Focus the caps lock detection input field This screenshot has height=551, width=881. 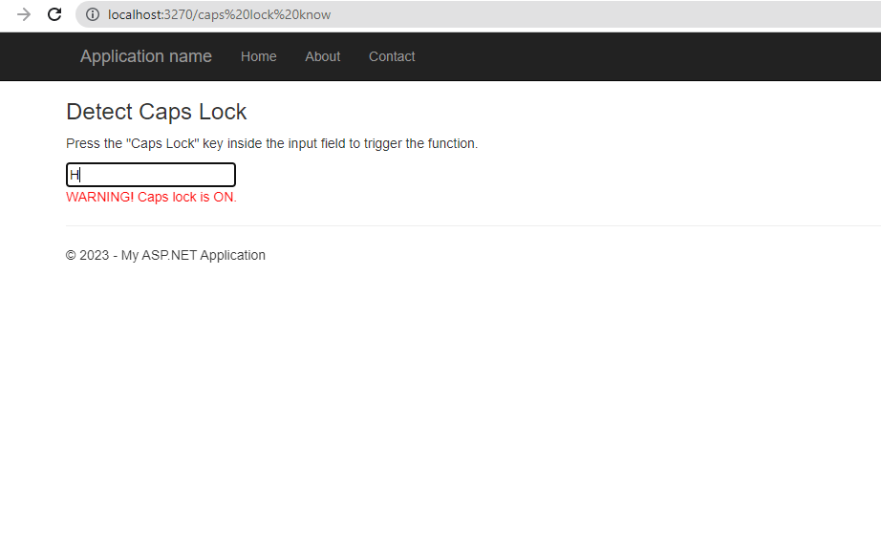[150, 174]
